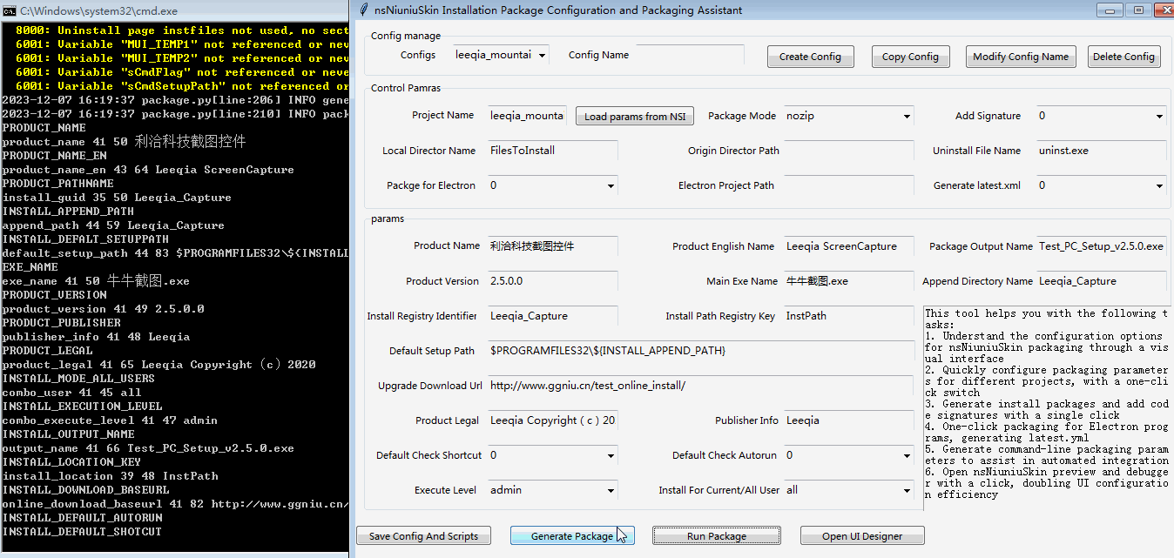Click Product English Name field

tap(849, 246)
